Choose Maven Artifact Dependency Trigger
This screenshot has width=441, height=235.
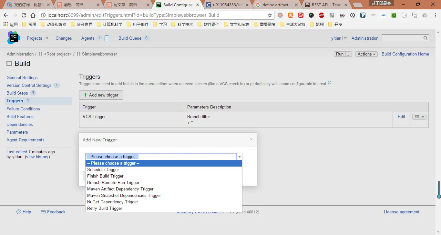pyautogui.click(x=164, y=189)
